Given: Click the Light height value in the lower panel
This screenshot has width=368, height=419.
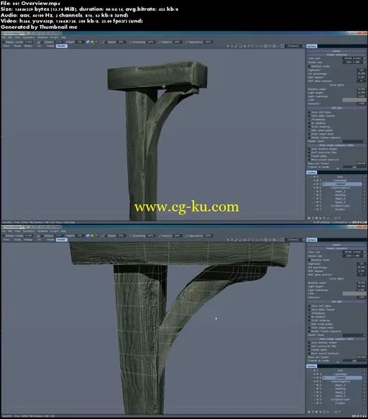Looking at the screenshot, I should click(361, 287).
